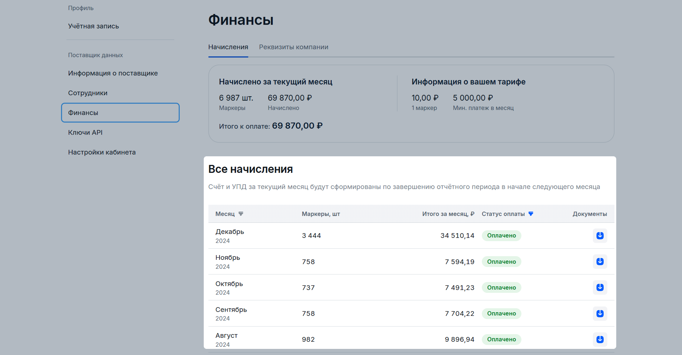Open the Ключи API page
The height and width of the screenshot is (355, 682).
tap(85, 133)
